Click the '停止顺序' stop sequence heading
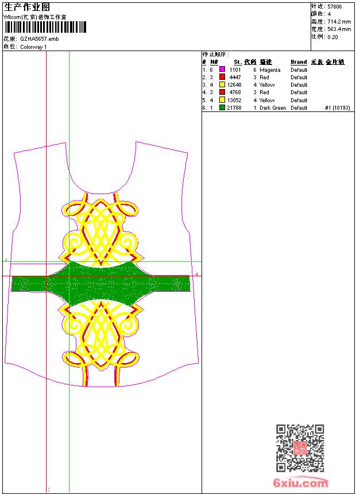Image resolution: width=356 pixels, height=494 pixels. [x=216, y=55]
